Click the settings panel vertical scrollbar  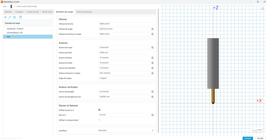(x=159, y=71)
